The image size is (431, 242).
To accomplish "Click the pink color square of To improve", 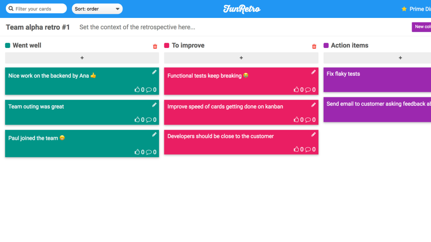I will coord(167,45).
